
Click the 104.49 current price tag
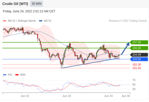pos(139,55)
